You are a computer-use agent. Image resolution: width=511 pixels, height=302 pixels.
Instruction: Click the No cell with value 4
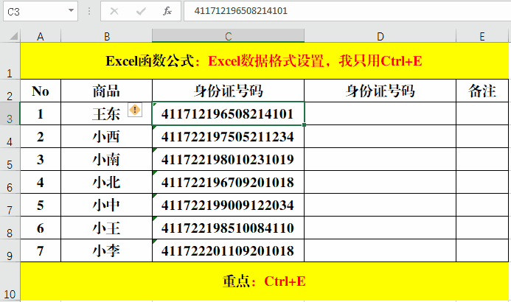(x=41, y=182)
